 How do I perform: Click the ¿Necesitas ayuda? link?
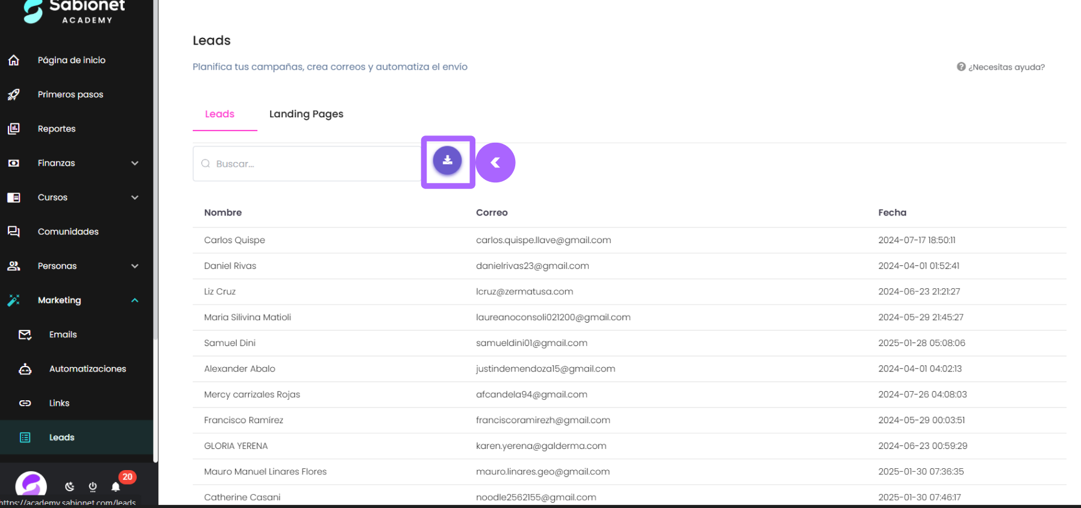(x=1006, y=67)
